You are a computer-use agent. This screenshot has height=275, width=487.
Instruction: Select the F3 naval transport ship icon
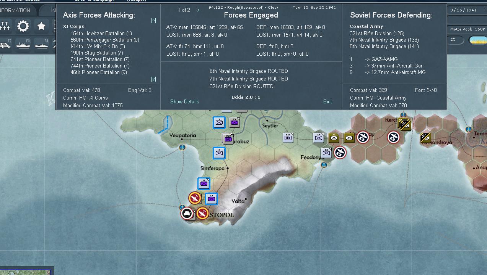(23, 45)
